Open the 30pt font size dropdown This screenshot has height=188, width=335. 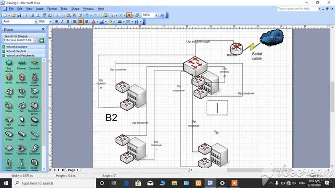point(50,21)
